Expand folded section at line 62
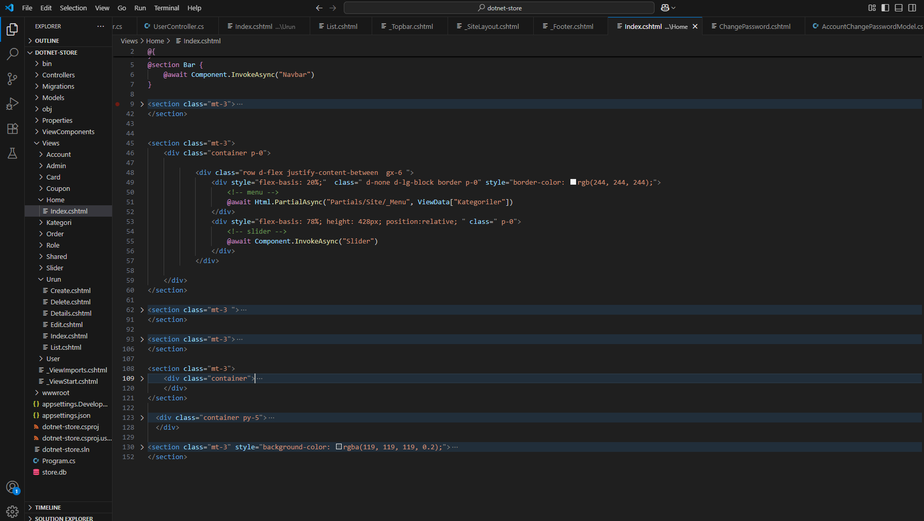 (x=142, y=310)
